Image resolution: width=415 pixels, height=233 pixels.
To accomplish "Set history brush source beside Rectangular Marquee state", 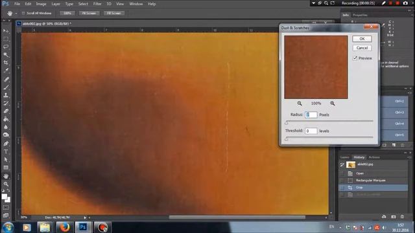I will tap(342, 180).
